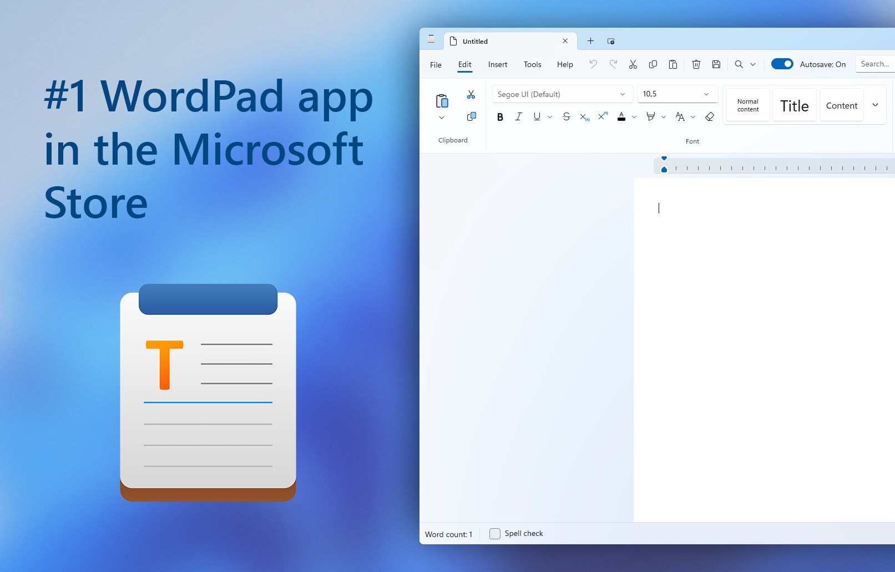The image size is (895, 572).
Task: Expand the text styles gallery chevron
Action: coord(875,105)
